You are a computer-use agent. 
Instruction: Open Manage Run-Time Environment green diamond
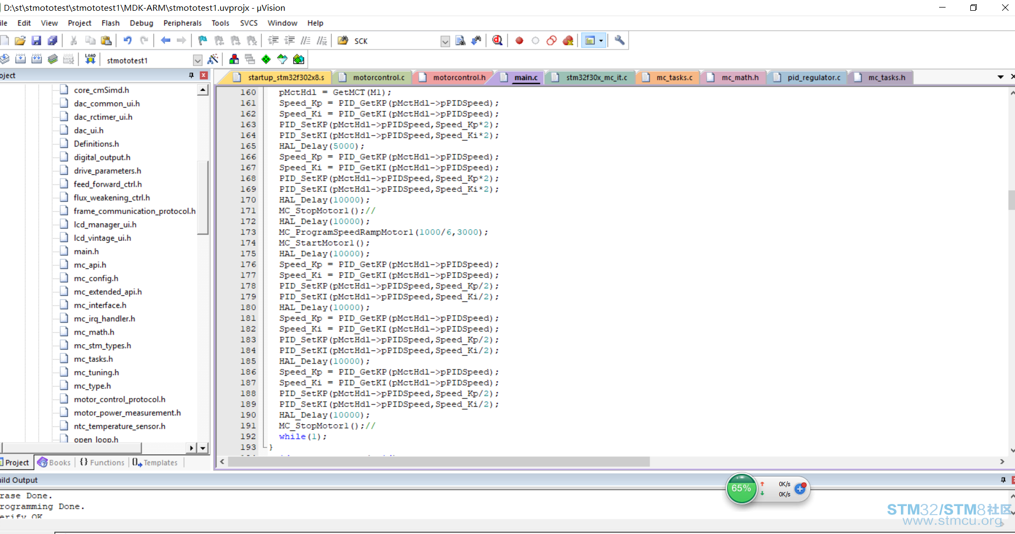point(266,59)
